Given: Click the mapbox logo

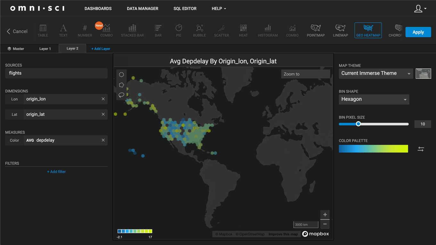Looking at the screenshot, I should point(316,234).
